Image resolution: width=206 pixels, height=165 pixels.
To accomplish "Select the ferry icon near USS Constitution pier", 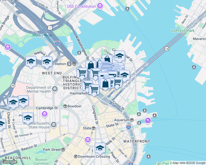I will click(x=127, y=9).
